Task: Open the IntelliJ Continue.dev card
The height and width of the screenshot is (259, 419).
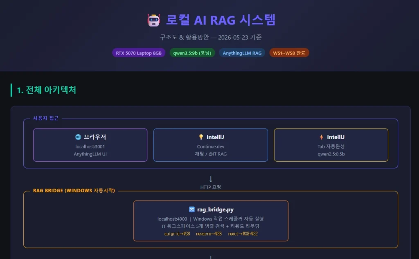Action: pyautogui.click(x=211, y=145)
